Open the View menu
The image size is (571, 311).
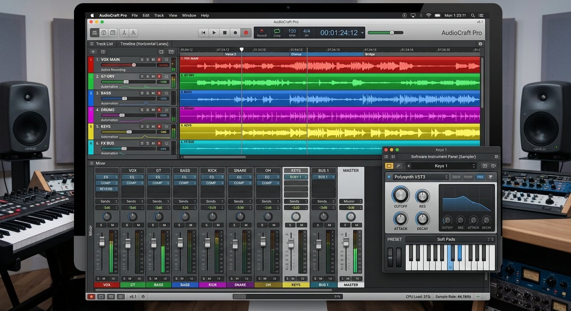click(173, 15)
